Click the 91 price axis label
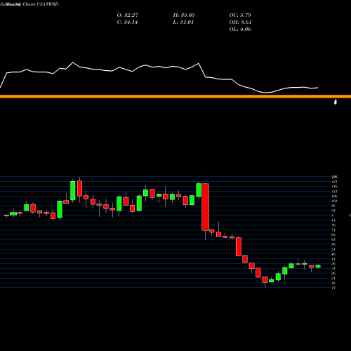Screen dimensions: 351x351 333,211
